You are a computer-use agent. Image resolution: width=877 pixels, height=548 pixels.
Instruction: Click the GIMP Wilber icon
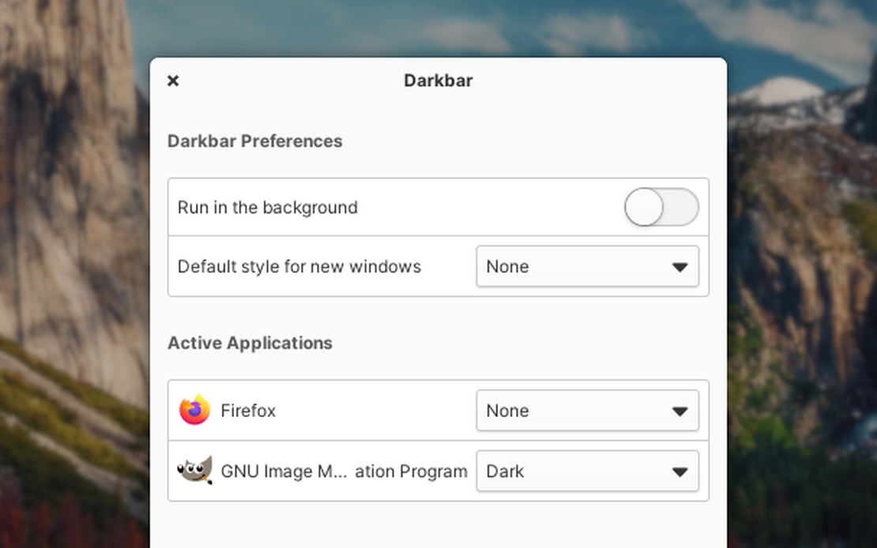tap(194, 471)
